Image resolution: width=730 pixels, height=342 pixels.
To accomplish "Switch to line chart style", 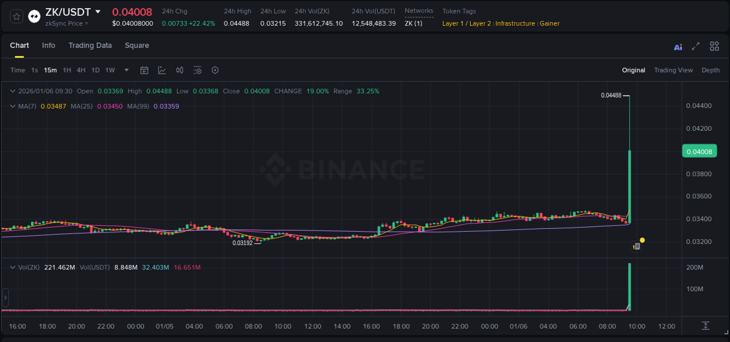I will tap(162, 70).
